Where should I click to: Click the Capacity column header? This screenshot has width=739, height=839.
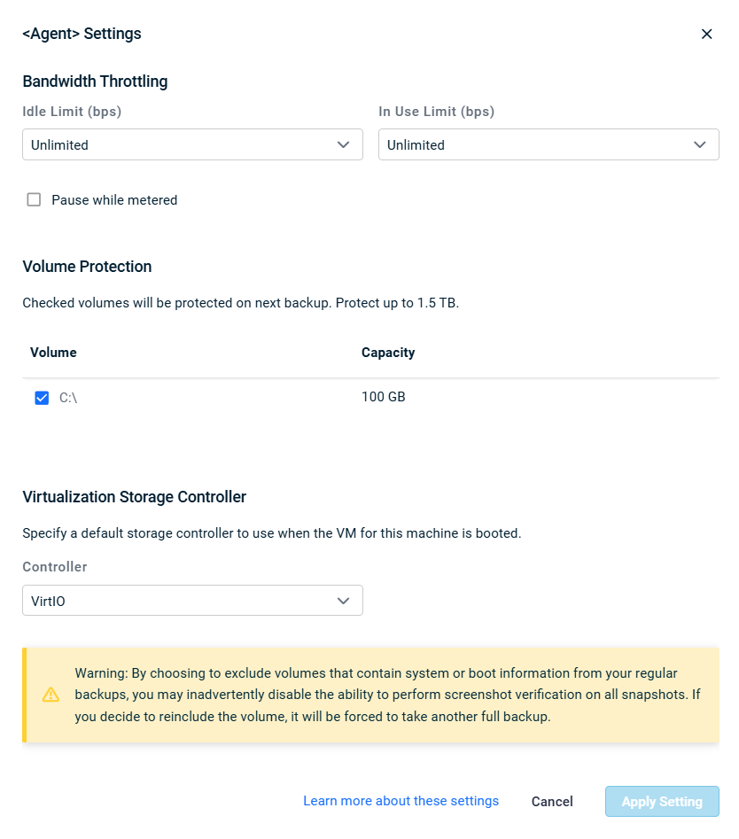388,353
